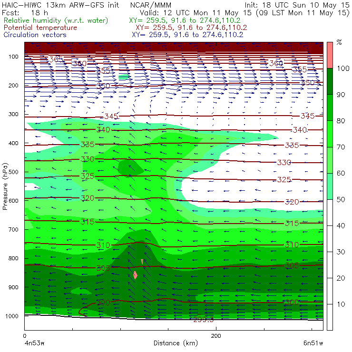Click the '0' distance axis tick label
The height and width of the screenshot is (352, 352).
click(x=24, y=336)
